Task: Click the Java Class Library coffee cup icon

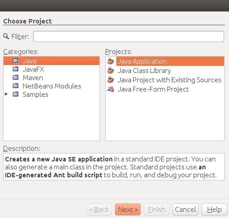Action: (111, 70)
